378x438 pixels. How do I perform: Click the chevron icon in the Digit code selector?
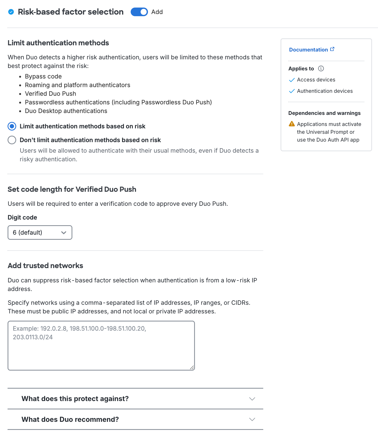(x=64, y=232)
